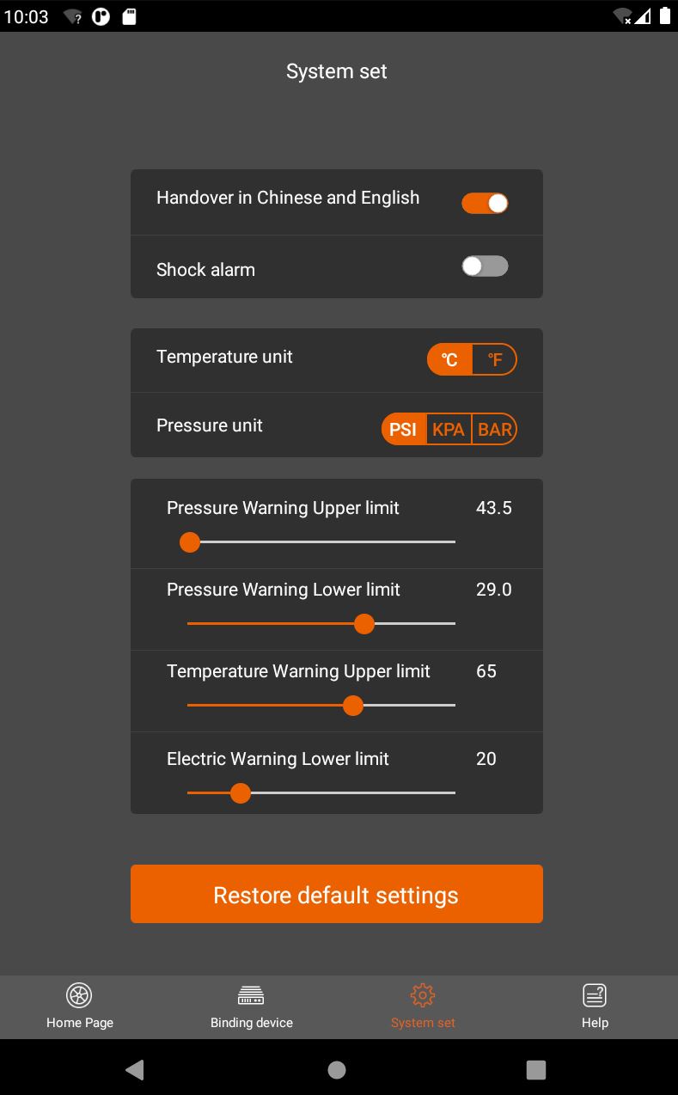Viewport: 678px width, 1095px height.
Task: Open Home Page tire icon
Action: (x=79, y=995)
